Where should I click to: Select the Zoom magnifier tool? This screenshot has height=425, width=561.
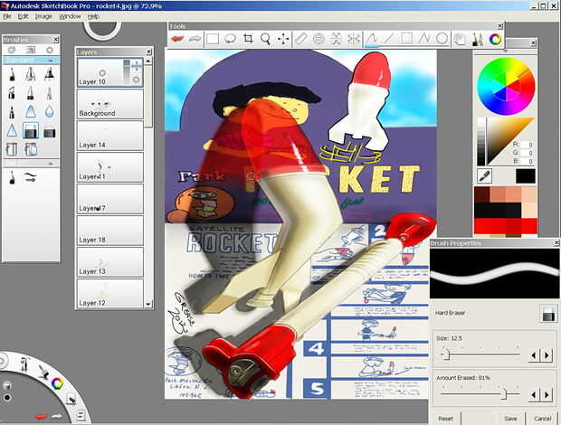(265, 39)
